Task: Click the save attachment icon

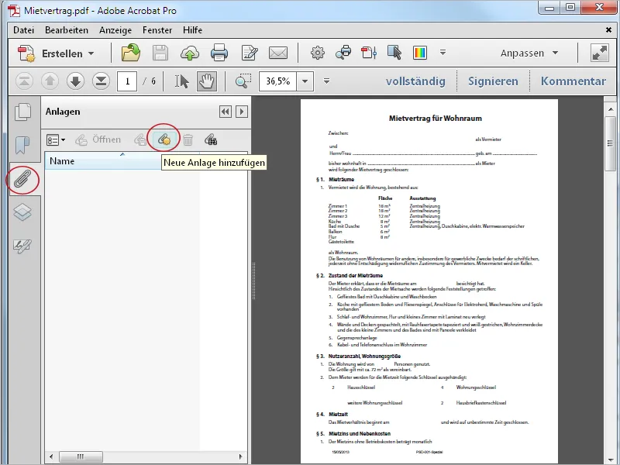Action: [x=140, y=139]
